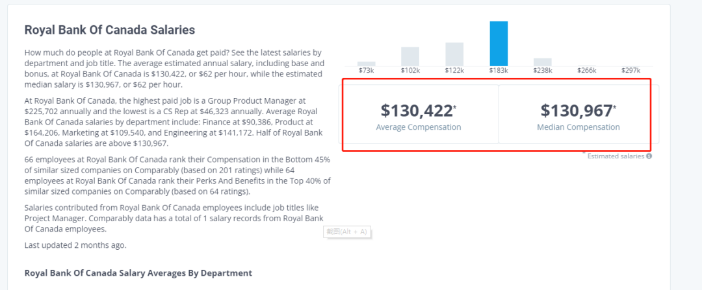Open the Median Compensation card
Viewport: 702px width, 290px height.
pyautogui.click(x=578, y=114)
